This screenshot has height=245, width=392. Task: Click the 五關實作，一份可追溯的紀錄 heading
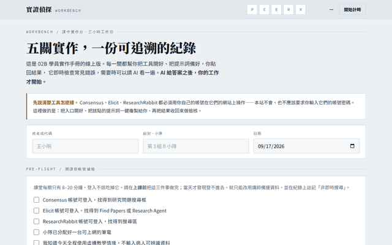111,48
